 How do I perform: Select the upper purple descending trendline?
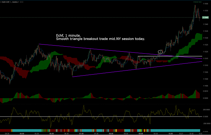(x=121, y=51)
